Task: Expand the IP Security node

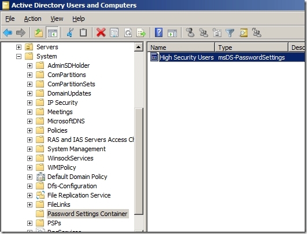Action: (x=29, y=103)
